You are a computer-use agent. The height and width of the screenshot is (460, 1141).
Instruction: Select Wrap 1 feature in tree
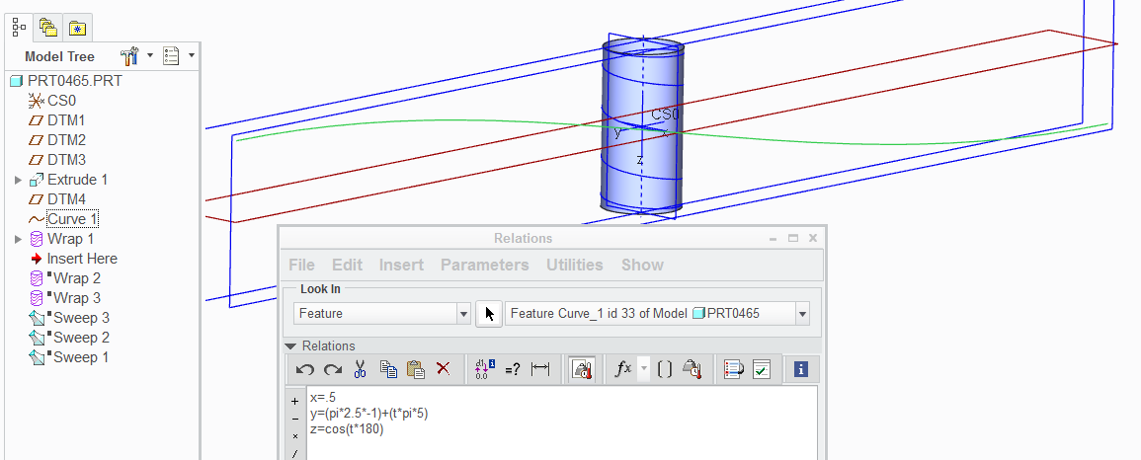coord(62,238)
